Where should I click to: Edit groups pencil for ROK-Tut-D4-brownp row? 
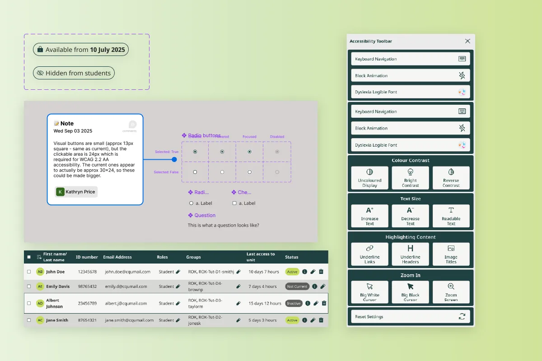point(238,286)
